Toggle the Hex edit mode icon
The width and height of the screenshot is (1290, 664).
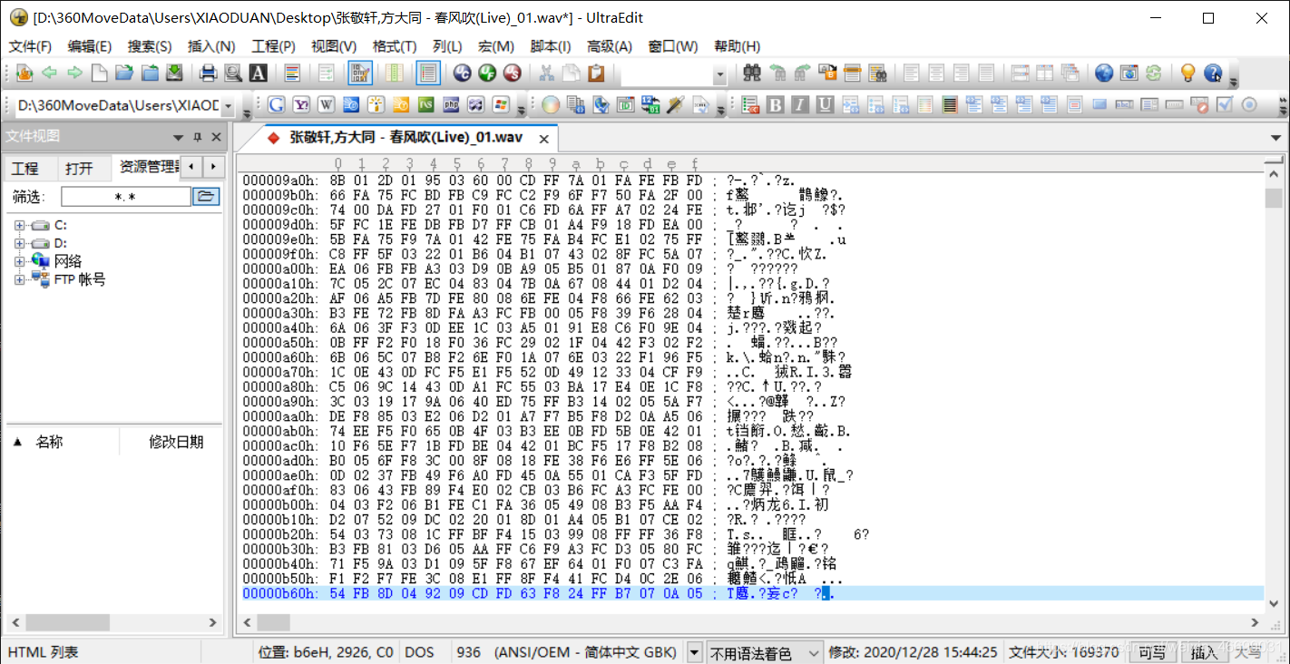360,73
